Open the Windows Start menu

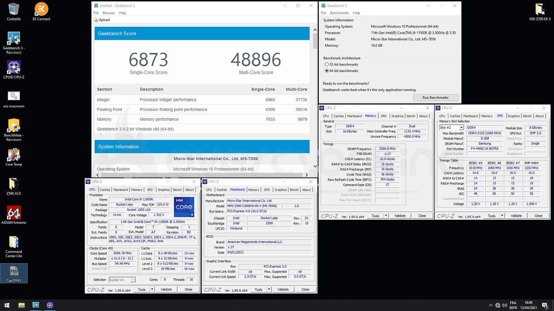coord(7,305)
